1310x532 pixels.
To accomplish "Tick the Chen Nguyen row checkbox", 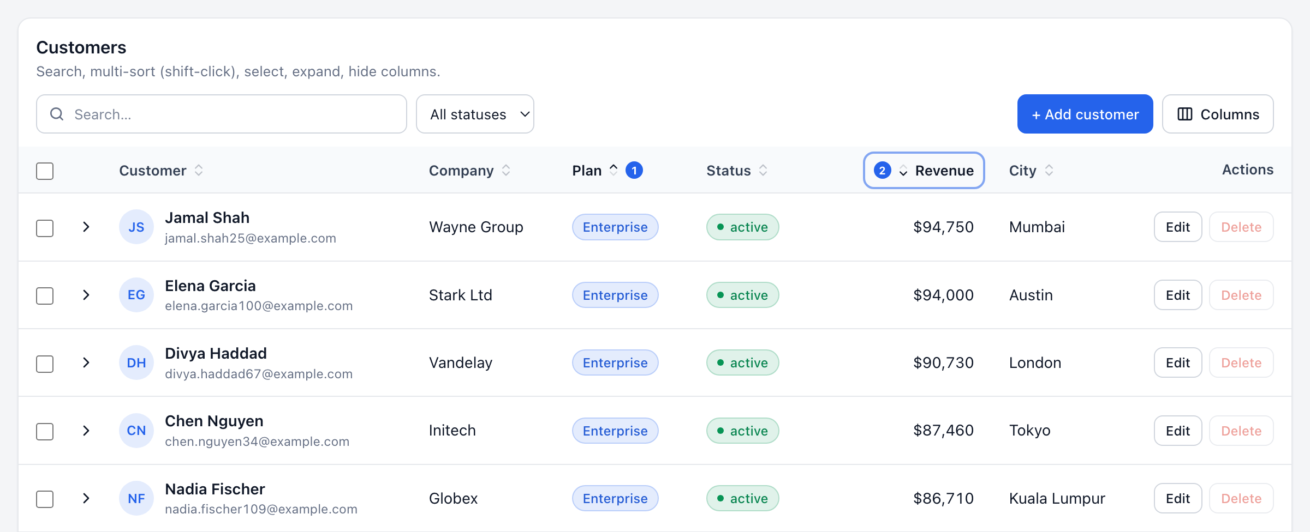I will (45, 432).
